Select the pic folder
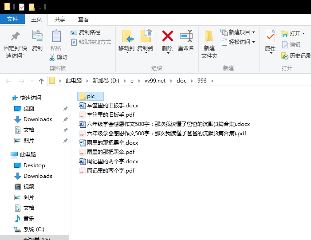The image size is (311, 240). coord(91,96)
